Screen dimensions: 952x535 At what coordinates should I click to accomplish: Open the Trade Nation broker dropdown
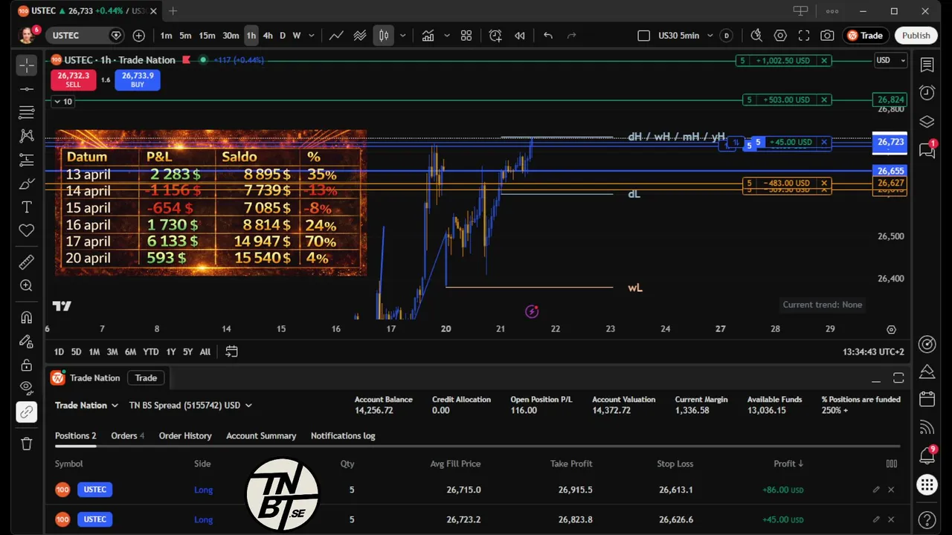(x=86, y=406)
